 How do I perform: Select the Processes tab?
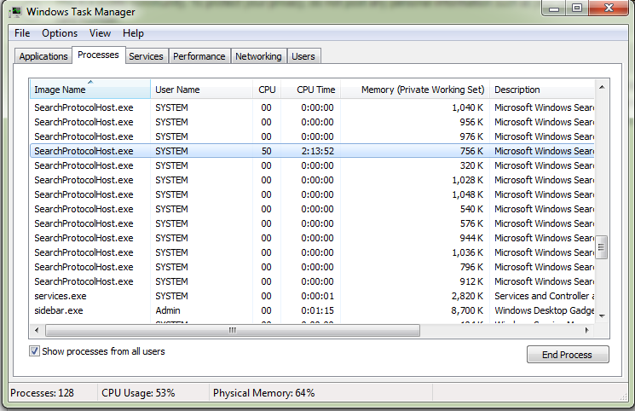(x=98, y=55)
